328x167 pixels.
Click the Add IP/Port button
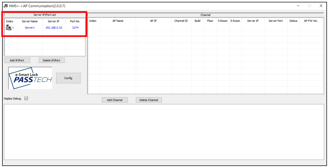click(17, 61)
